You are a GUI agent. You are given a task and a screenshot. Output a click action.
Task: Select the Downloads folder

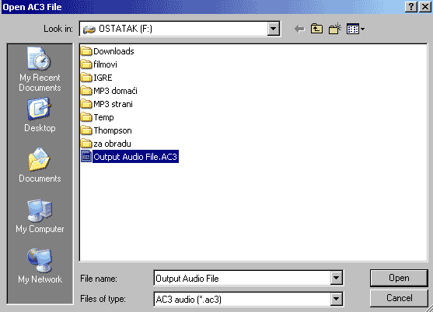tap(108, 51)
